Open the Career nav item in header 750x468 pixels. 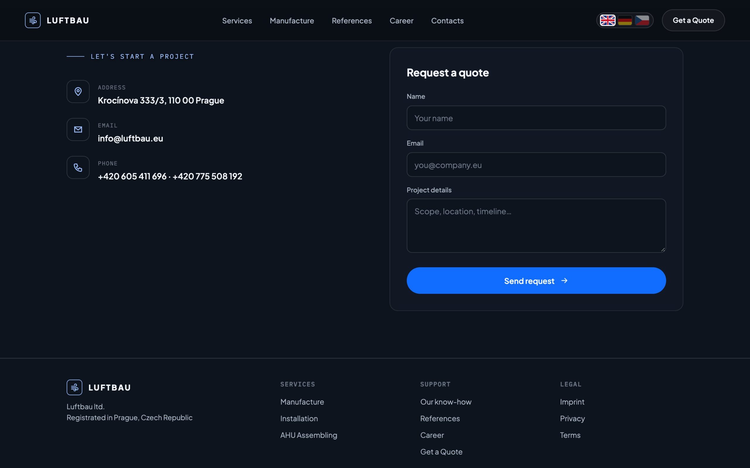[401, 20]
